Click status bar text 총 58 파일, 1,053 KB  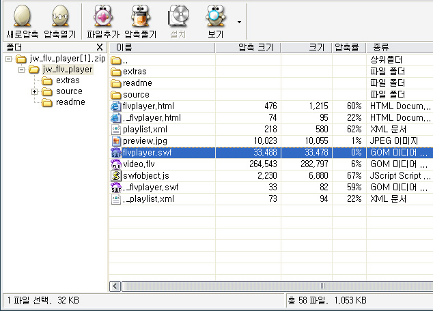click(327, 300)
